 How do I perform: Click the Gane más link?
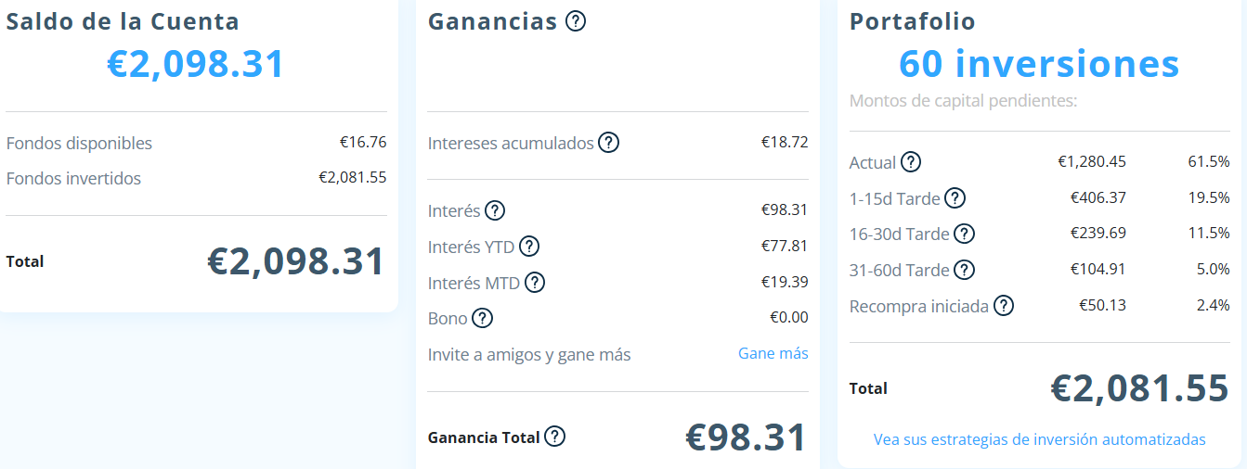773,353
